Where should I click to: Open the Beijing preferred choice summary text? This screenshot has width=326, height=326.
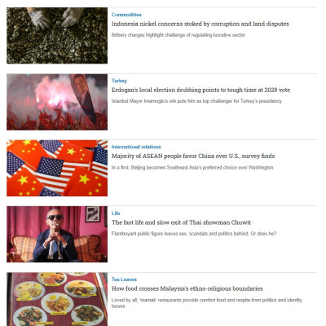point(192,168)
